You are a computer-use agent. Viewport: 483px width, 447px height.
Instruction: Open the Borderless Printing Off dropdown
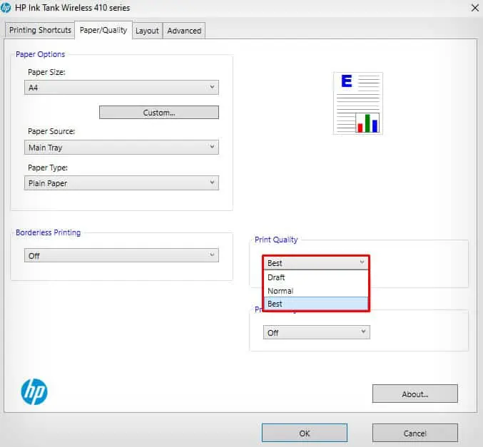[x=122, y=255]
